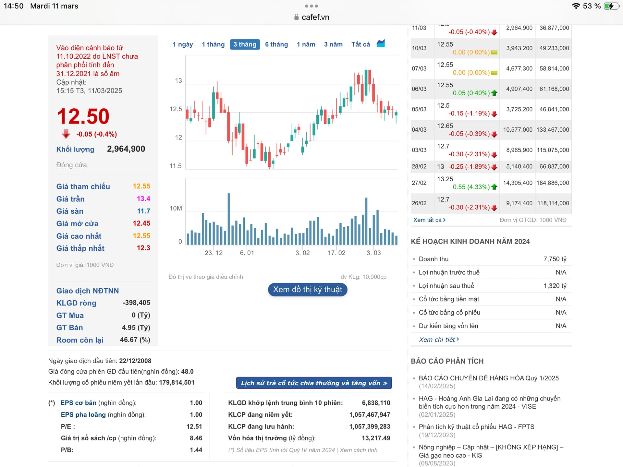Show the 1 năm chart range
This screenshot has height=467, width=623.
(306, 44)
